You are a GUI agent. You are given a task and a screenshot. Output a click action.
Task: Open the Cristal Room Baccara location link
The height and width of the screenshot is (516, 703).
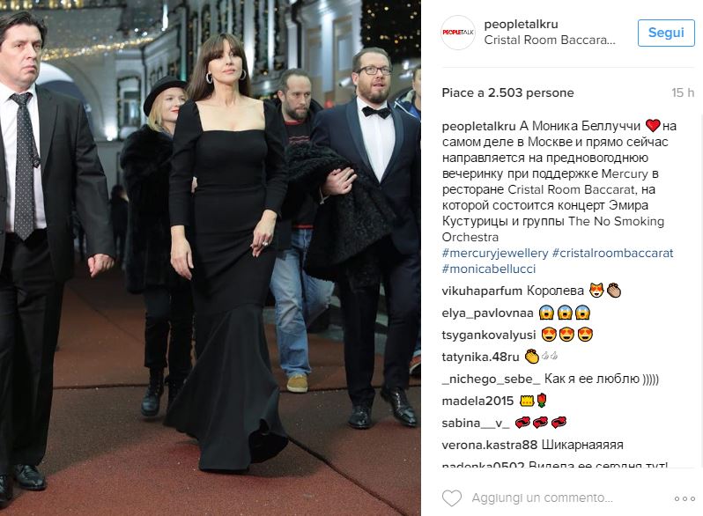(550, 40)
